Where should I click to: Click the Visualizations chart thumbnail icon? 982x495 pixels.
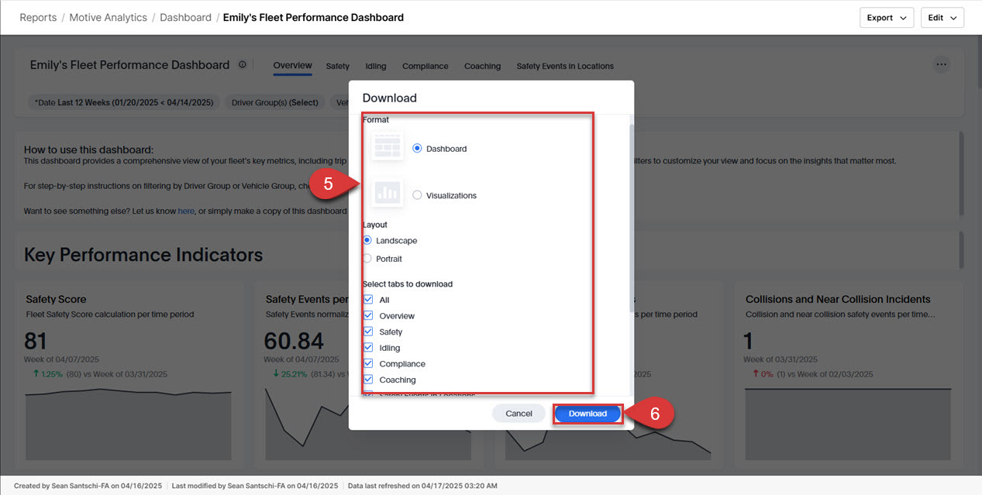coord(387,192)
